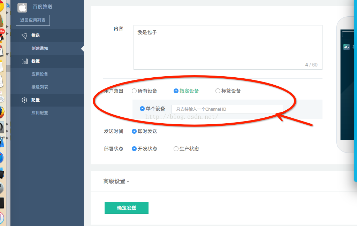
Task: Set deployment status to 开发状态
Action: tap(134, 149)
